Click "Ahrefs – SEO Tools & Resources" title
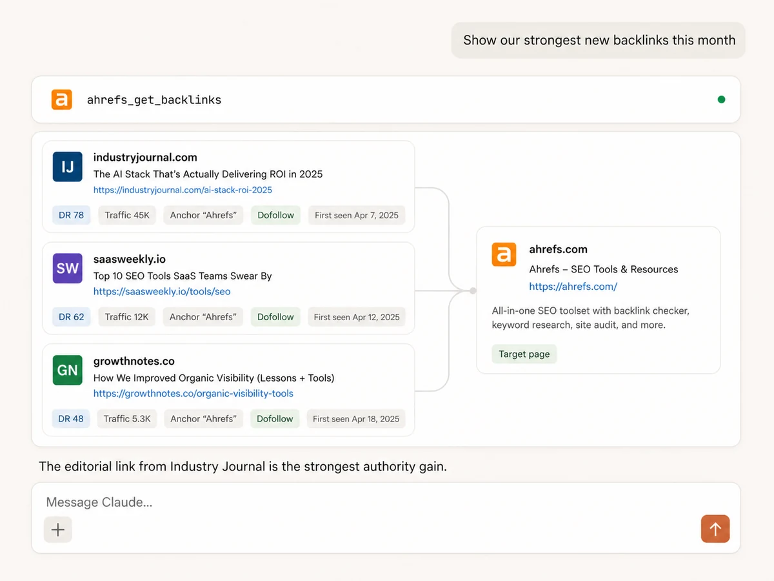Viewport: 774px width, 581px height. coord(604,269)
